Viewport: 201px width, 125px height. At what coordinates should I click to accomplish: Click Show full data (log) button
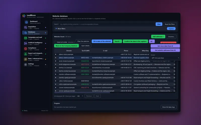point(168,107)
